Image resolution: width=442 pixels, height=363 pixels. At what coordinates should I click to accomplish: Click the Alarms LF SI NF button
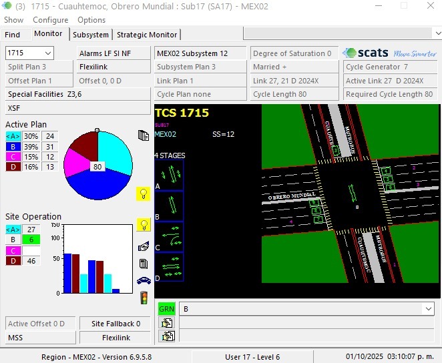(x=114, y=53)
